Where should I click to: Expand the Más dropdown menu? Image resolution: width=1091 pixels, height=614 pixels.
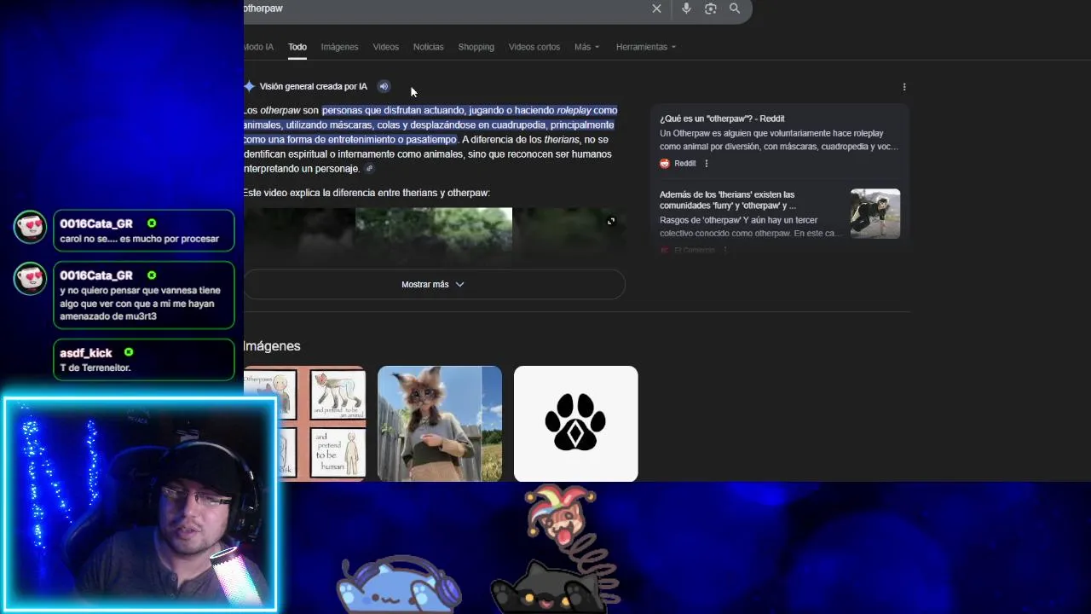pos(586,47)
